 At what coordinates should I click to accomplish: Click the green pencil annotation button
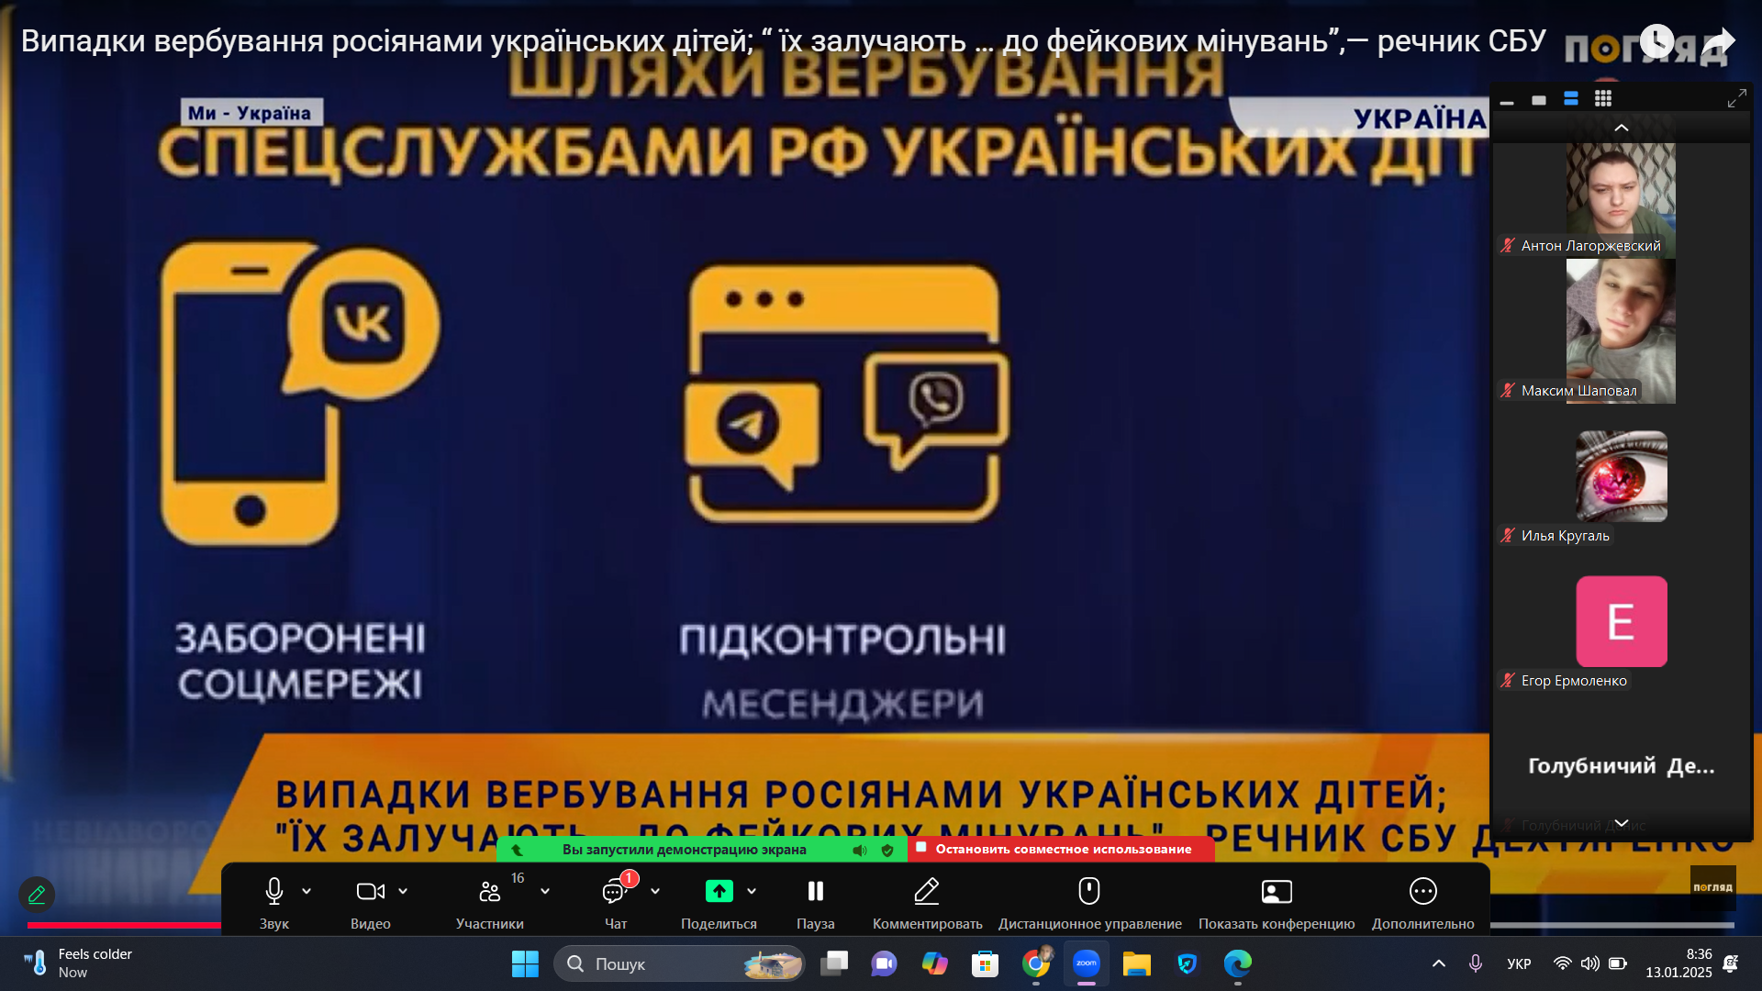coord(37,894)
